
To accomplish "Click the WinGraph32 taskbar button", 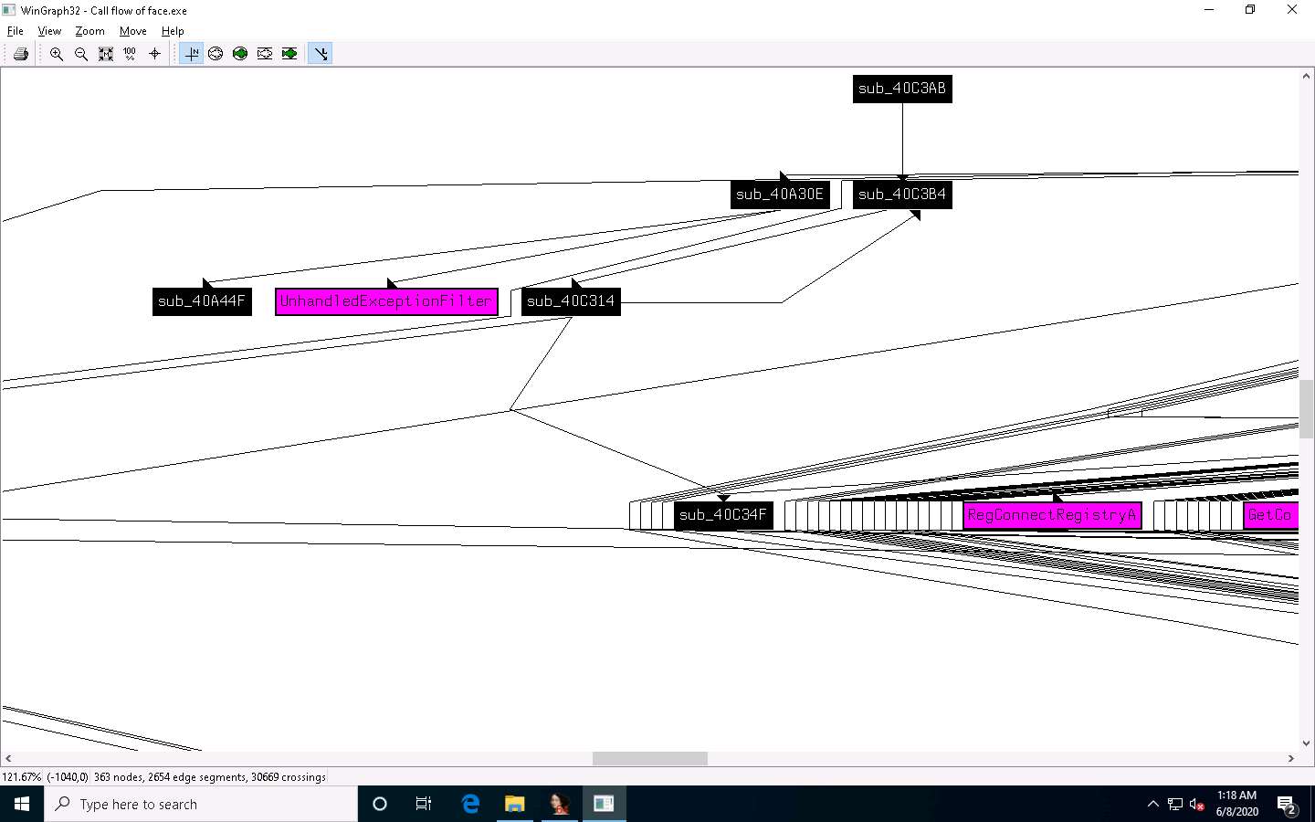I will click(x=605, y=804).
